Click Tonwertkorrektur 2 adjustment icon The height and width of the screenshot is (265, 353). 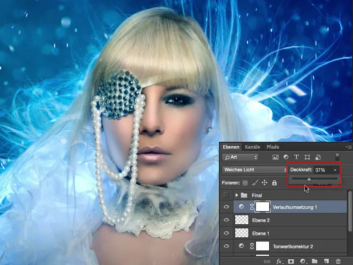coord(241,246)
